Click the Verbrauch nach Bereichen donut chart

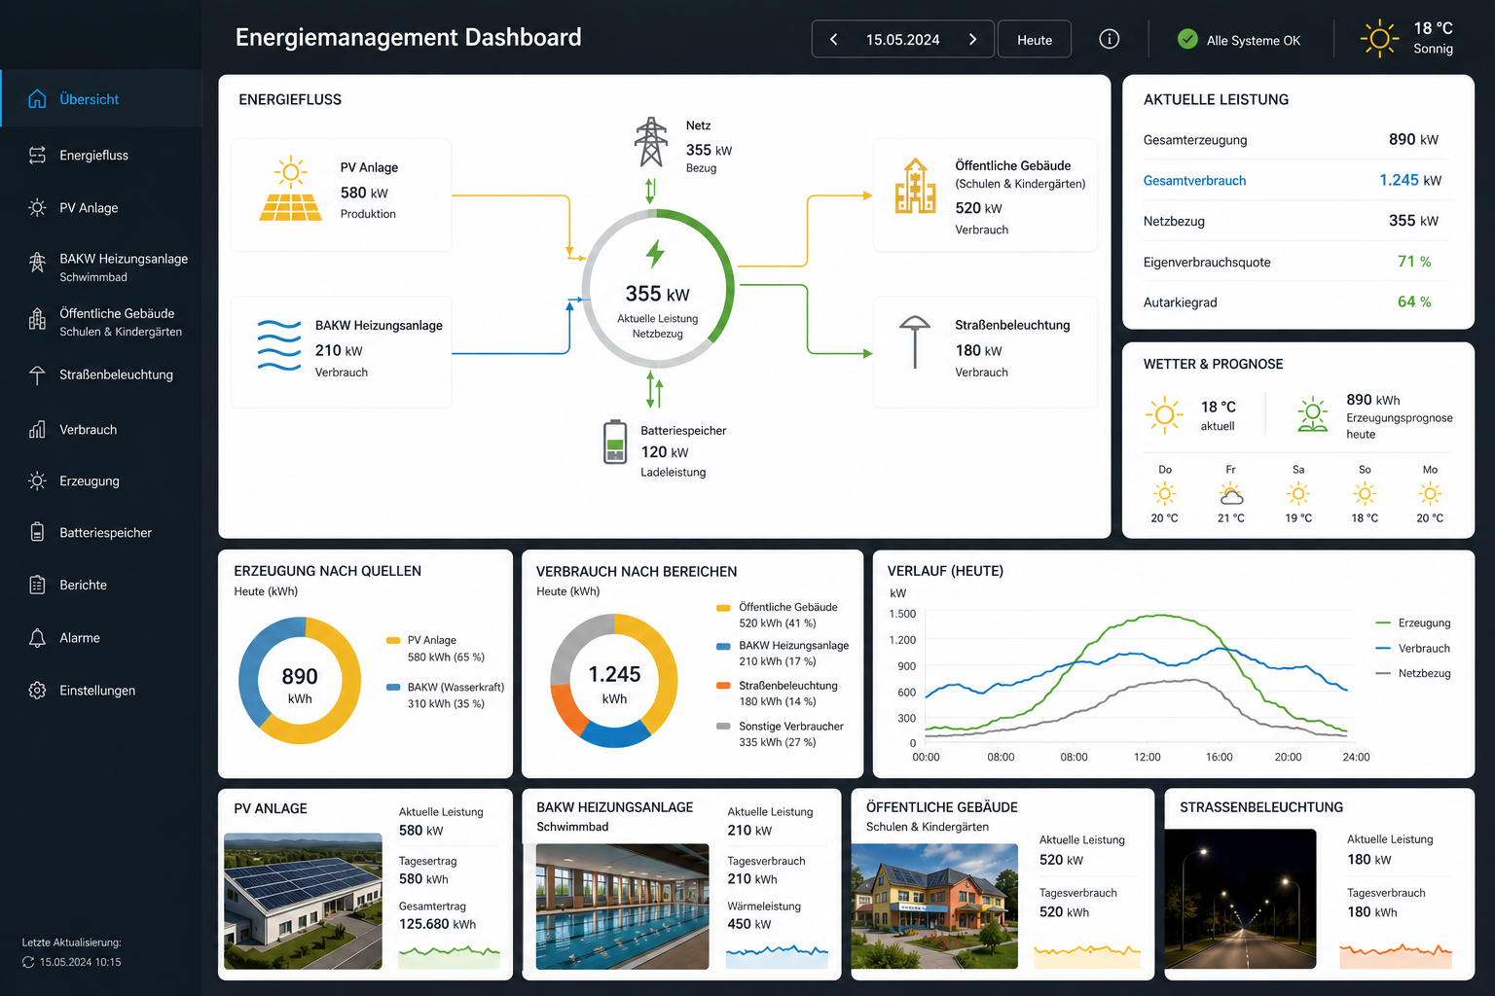614,681
